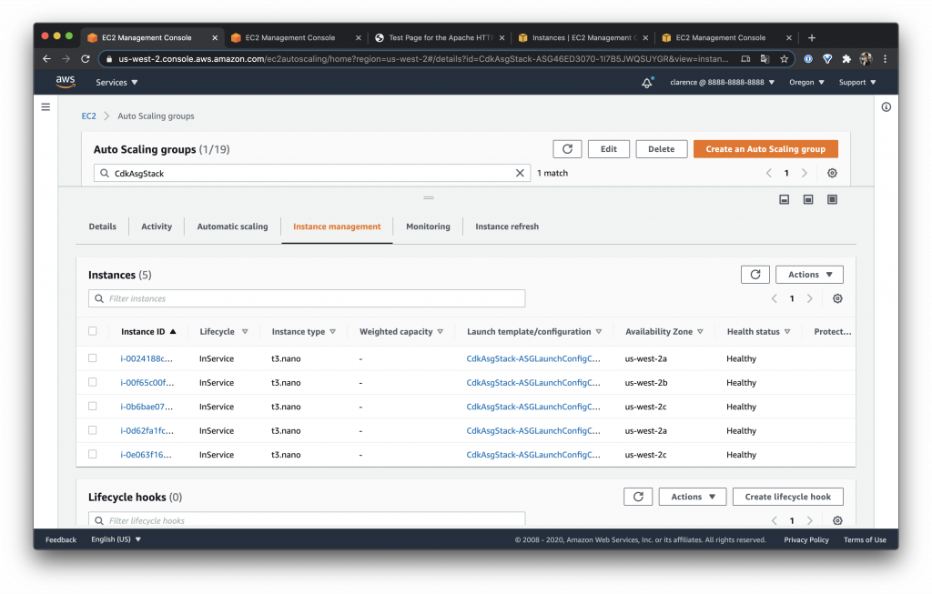This screenshot has width=932, height=594.
Task: Check instance i-00f65c00f row checkbox
Action: 92,382
